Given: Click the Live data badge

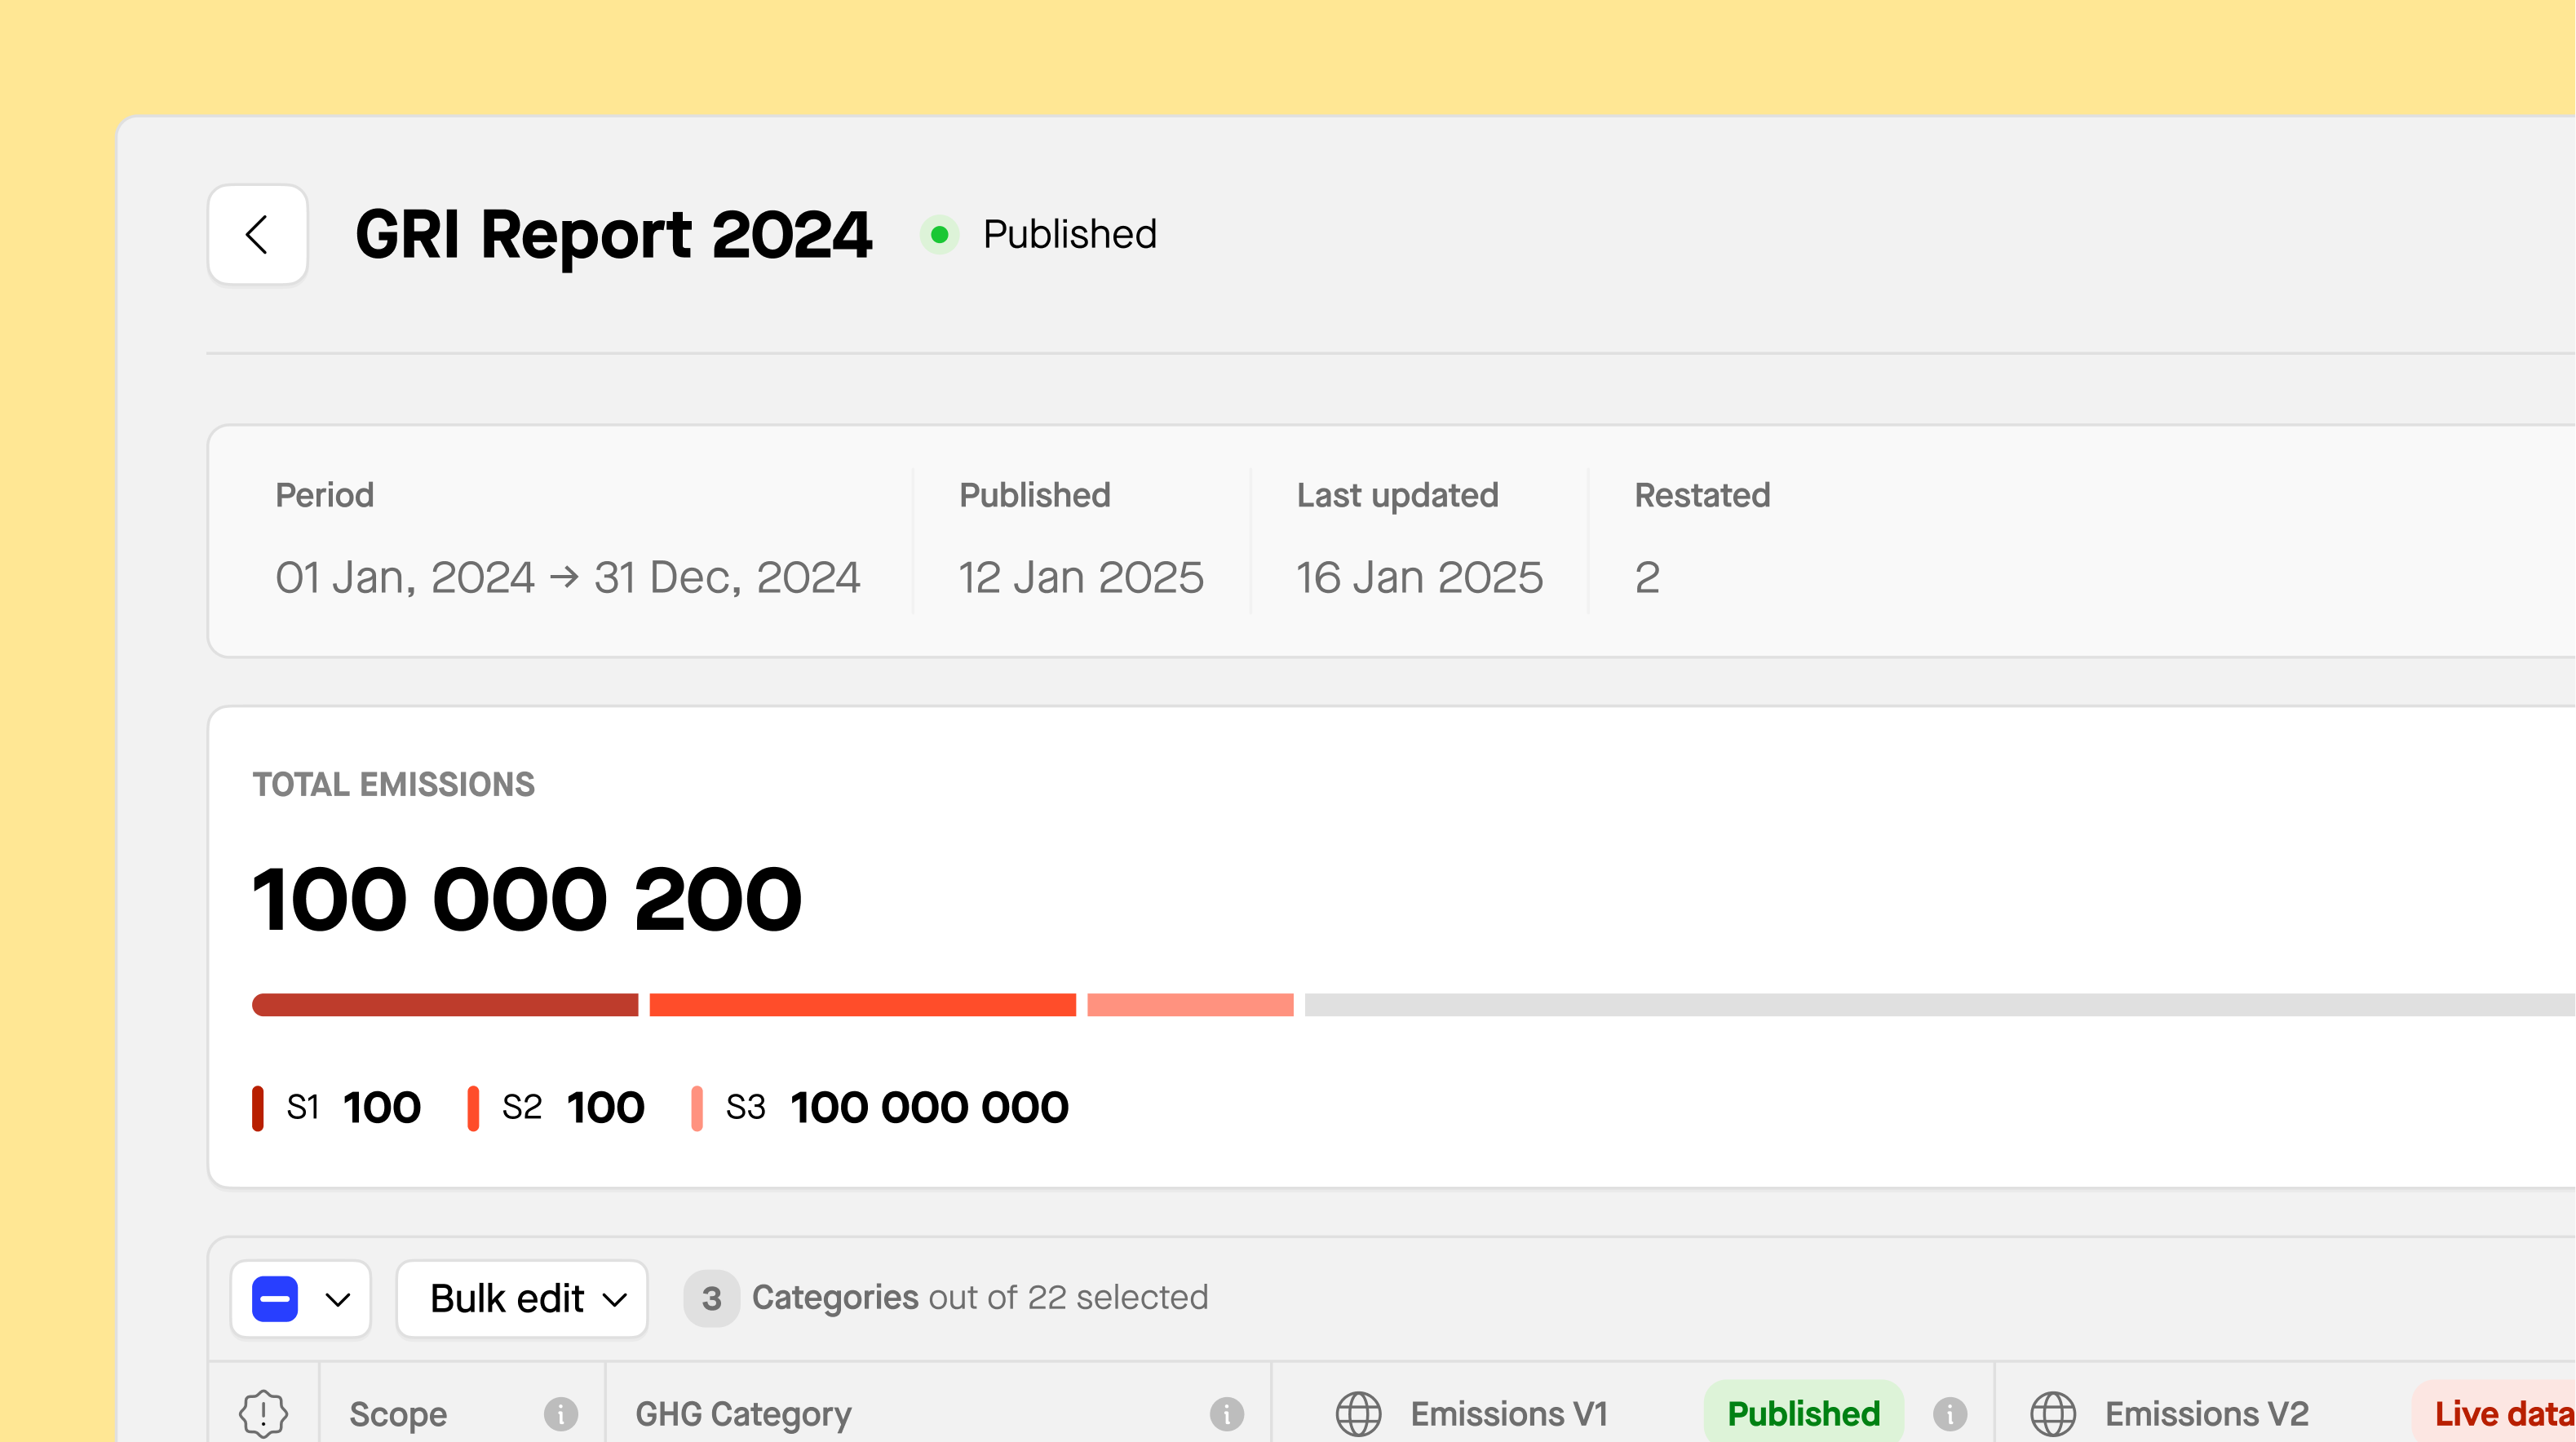Looking at the screenshot, I should (x=2500, y=1413).
